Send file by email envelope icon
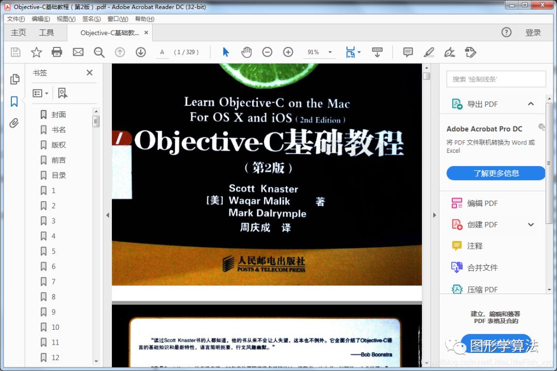This screenshot has width=557, height=371. [x=78, y=52]
